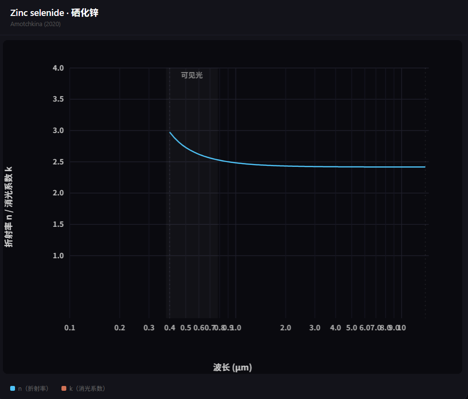468x399 pixels.
Task: Click the y-axis tick label 2.5
Action: (58, 162)
